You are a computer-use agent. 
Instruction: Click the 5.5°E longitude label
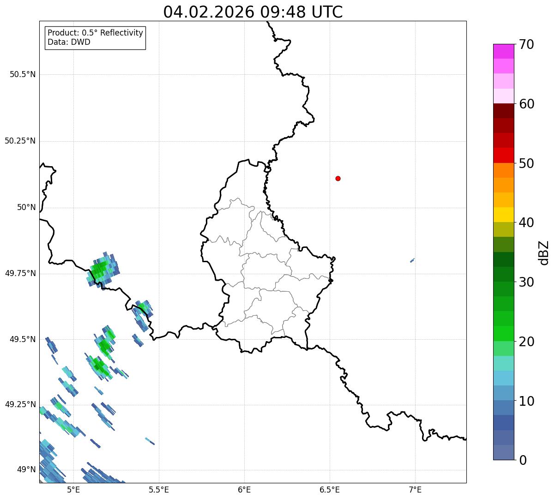click(159, 489)
